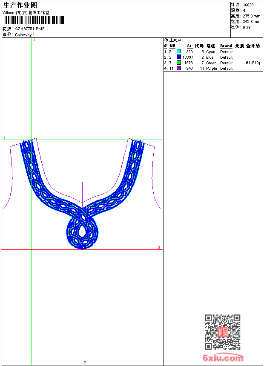Click the red marker 2 on horizontal line
Screen dimensions: 264x366
159,247
